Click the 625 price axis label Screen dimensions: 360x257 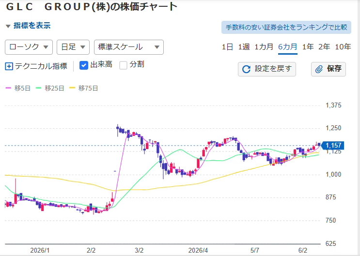pos(330,243)
